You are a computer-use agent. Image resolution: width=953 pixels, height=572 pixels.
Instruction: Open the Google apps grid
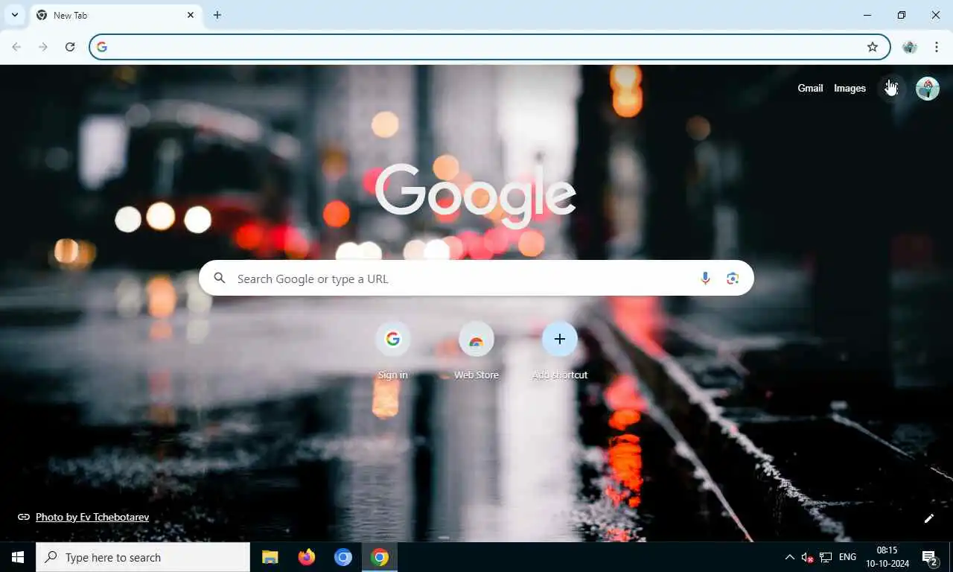pyautogui.click(x=891, y=88)
